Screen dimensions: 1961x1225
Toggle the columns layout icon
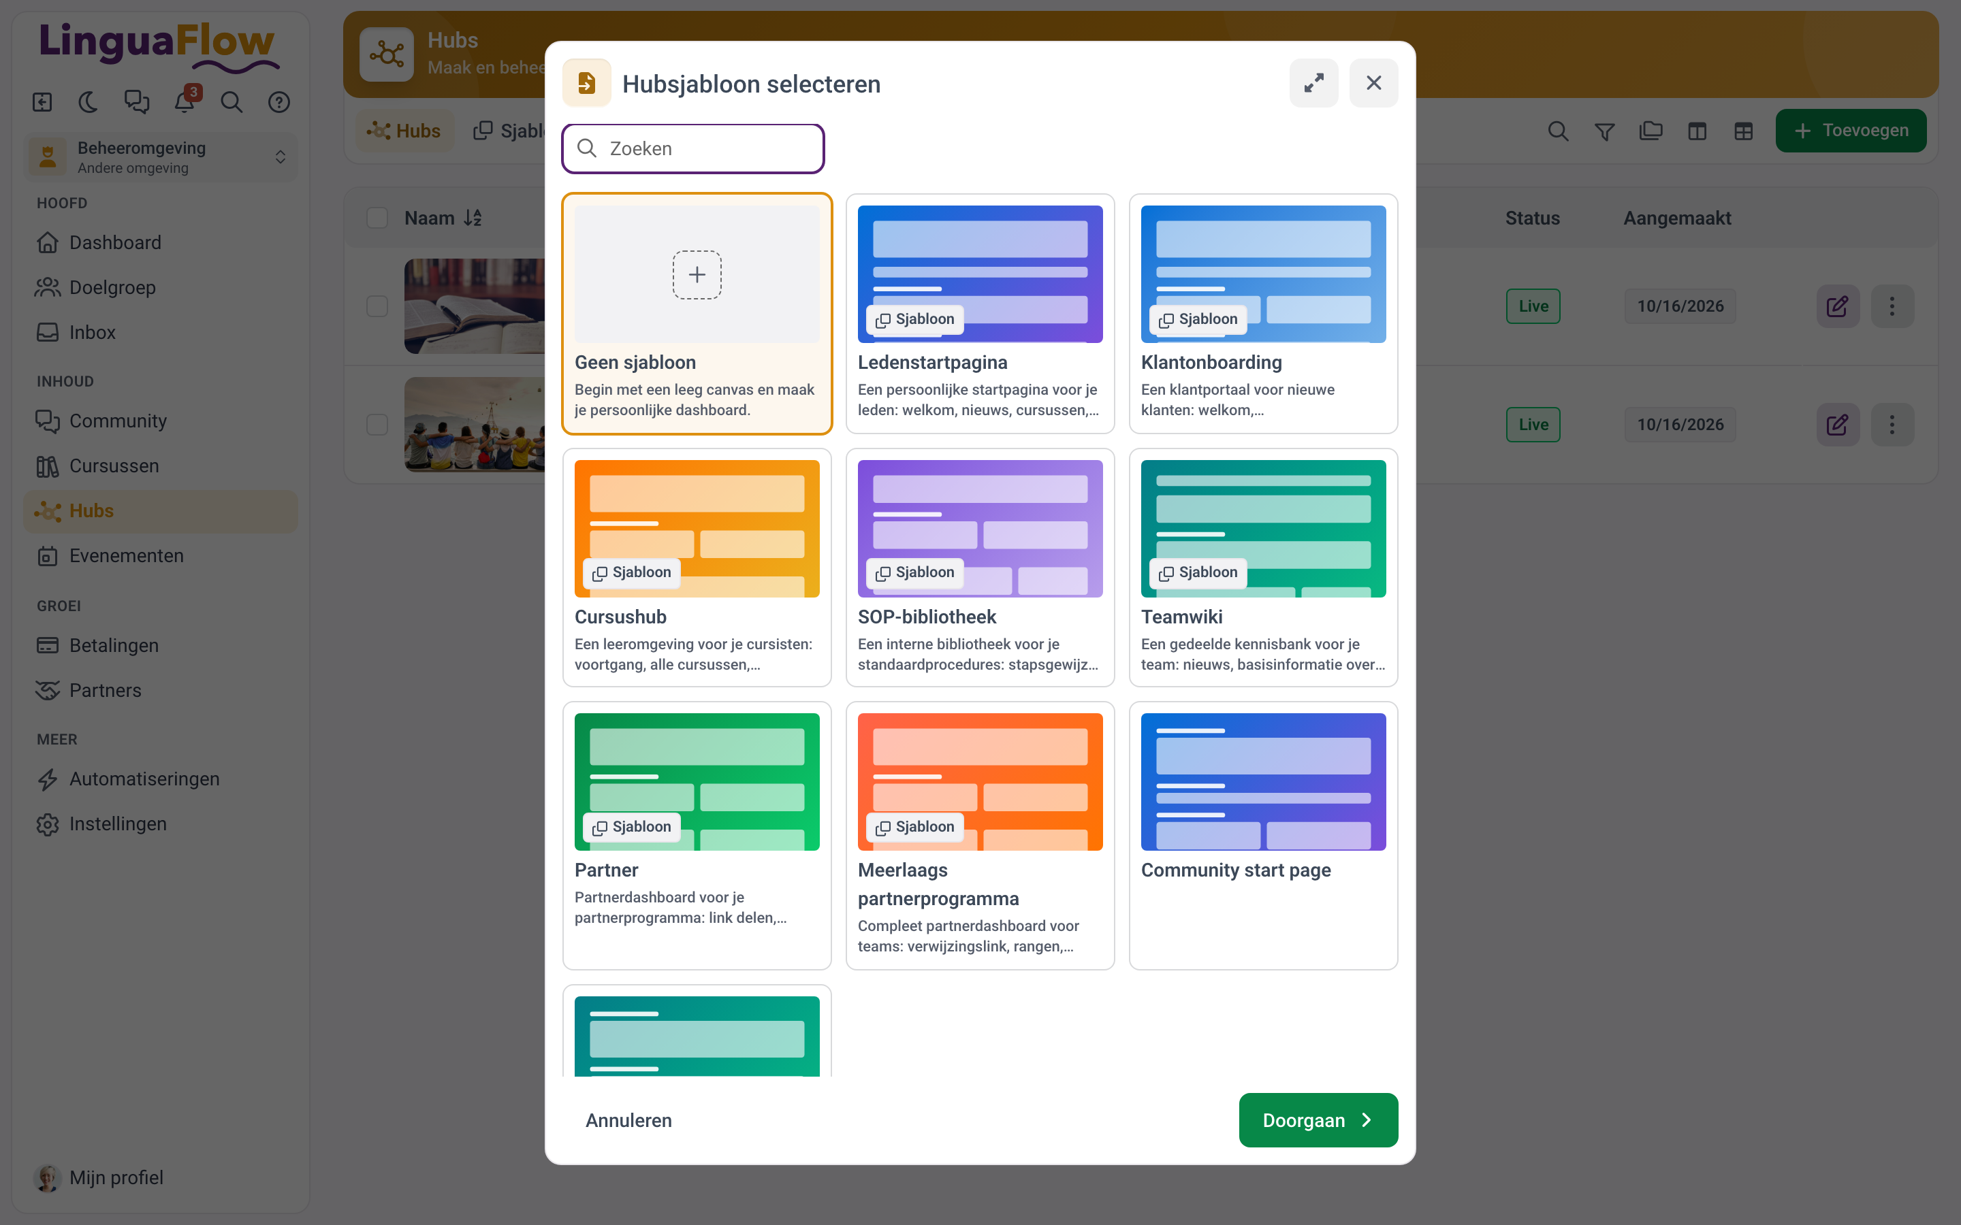pos(1697,131)
